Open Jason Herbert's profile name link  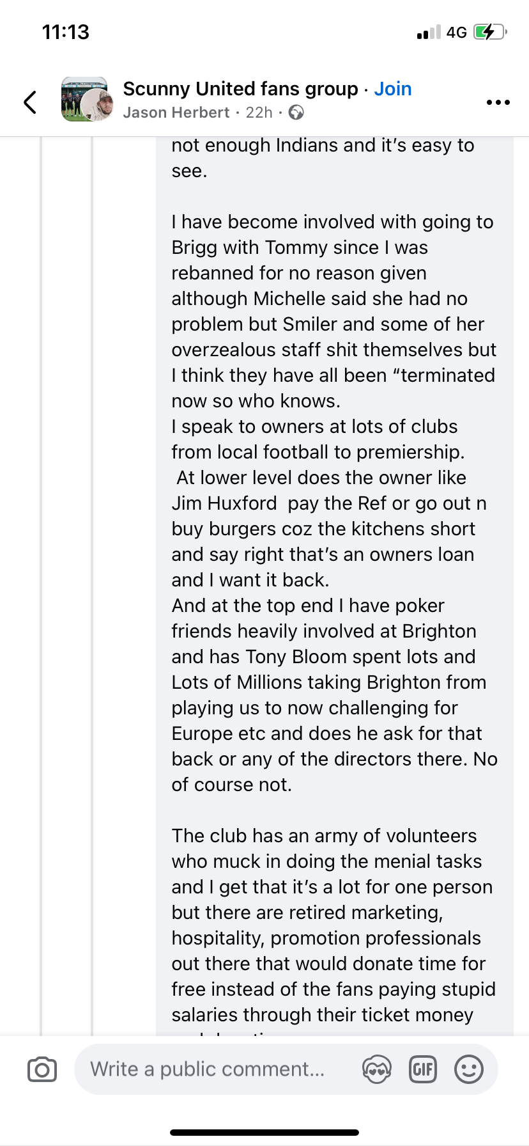176,113
